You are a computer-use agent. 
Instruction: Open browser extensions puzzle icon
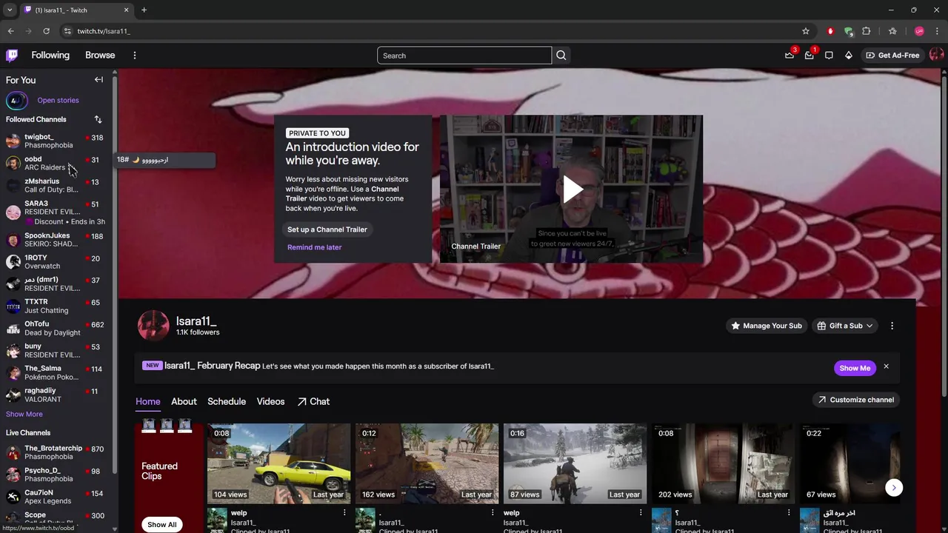click(867, 31)
